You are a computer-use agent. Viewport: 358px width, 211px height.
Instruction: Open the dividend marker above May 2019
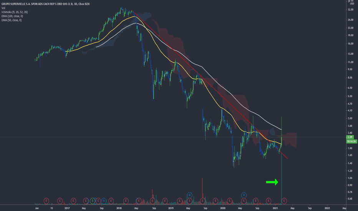(189, 195)
